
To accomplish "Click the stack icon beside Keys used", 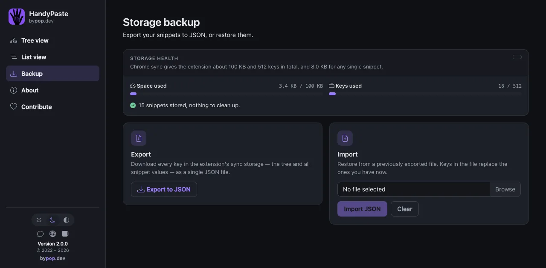I will (331, 86).
